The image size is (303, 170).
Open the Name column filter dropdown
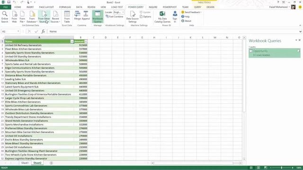72,42
